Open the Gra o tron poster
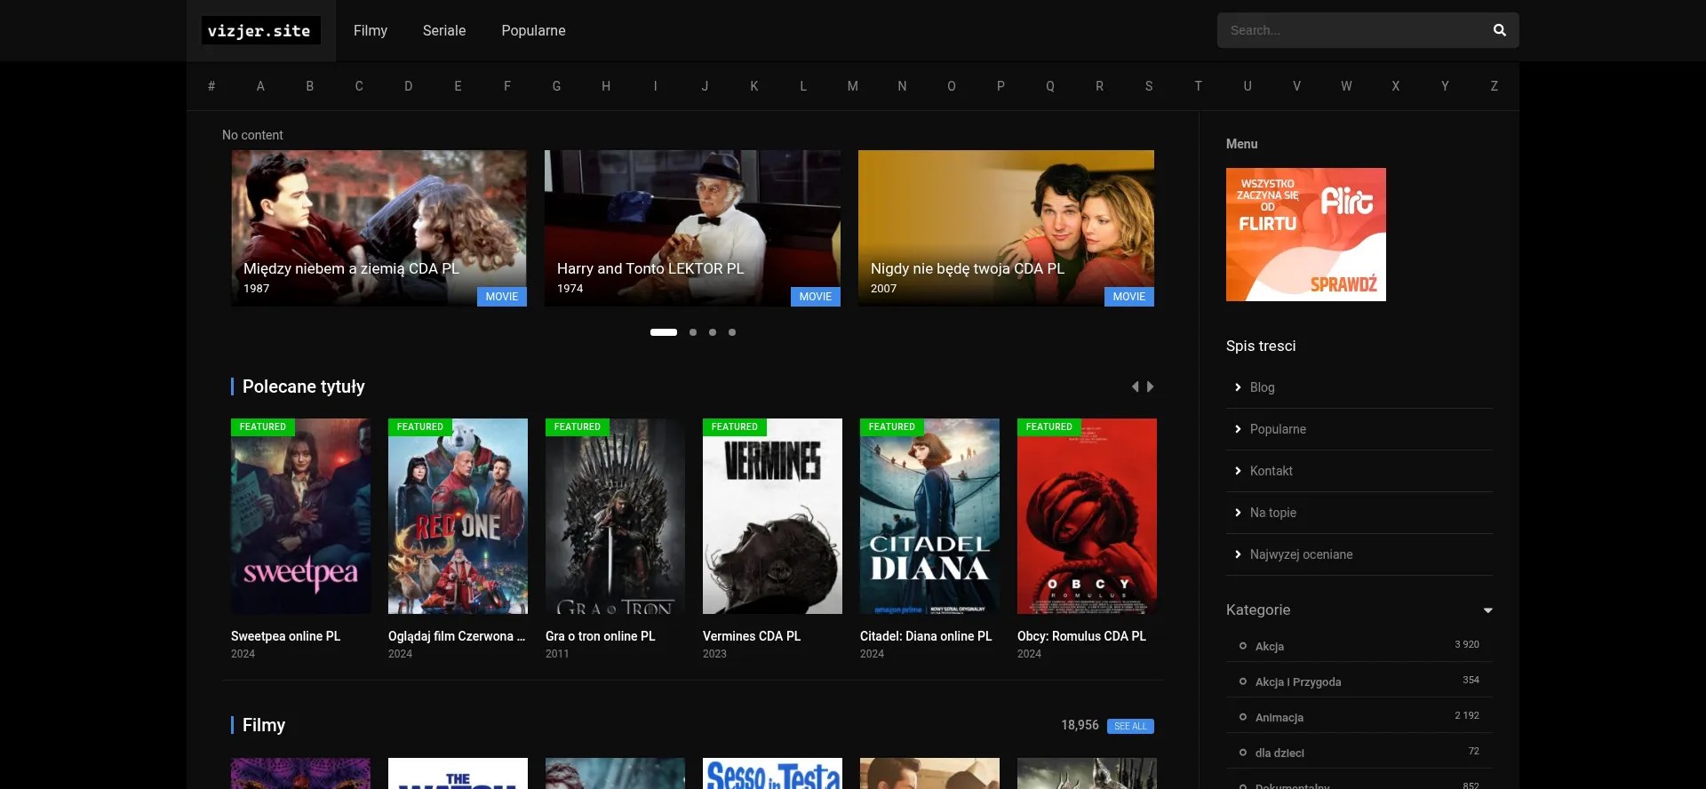 pyautogui.click(x=615, y=516)
